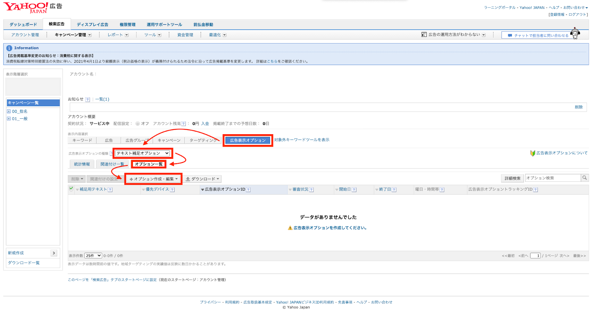Screen dimensions: 591x333
Task: Click the 入金 link
Action: click(x=205, y=124)
